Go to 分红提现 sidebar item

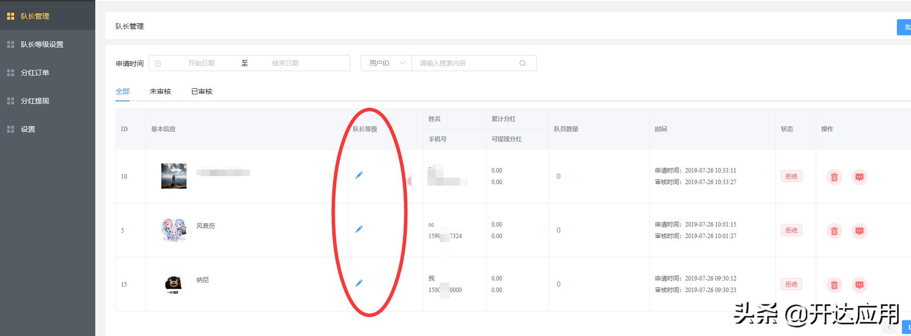47,101
